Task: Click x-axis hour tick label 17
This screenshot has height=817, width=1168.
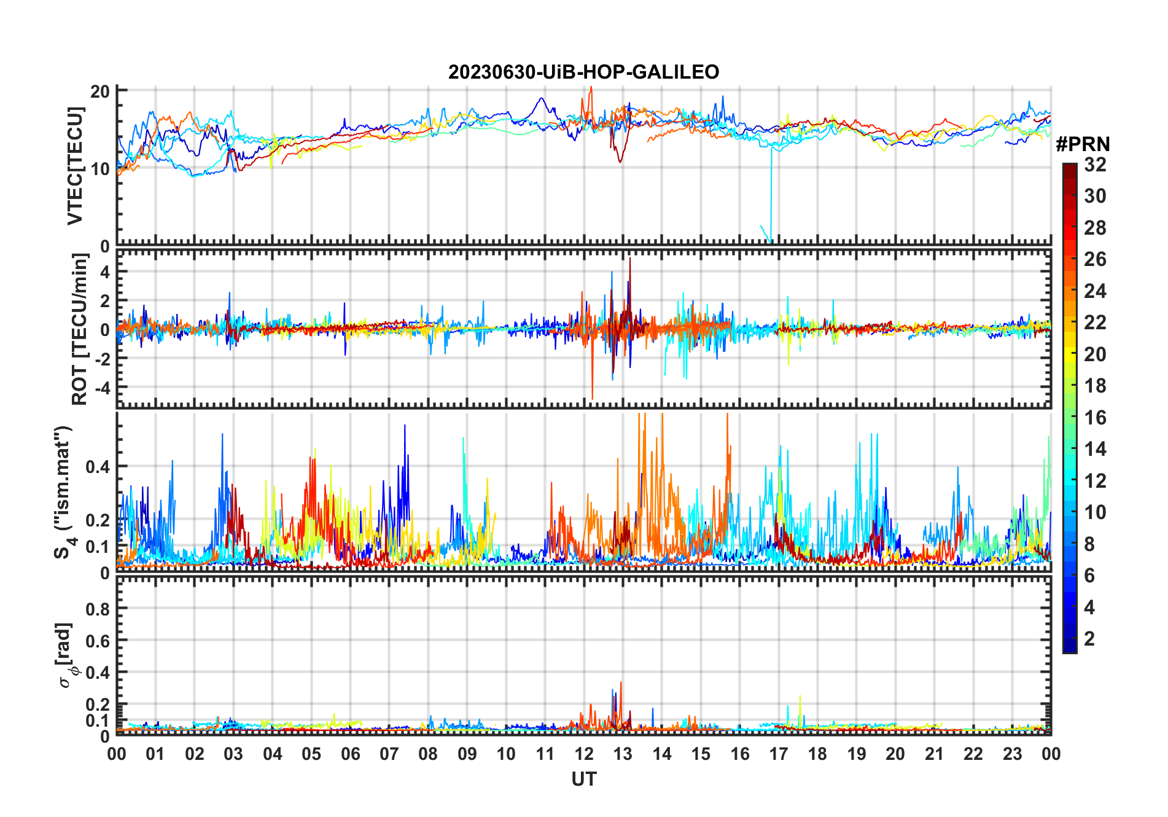Action: [x=779, y=754]
